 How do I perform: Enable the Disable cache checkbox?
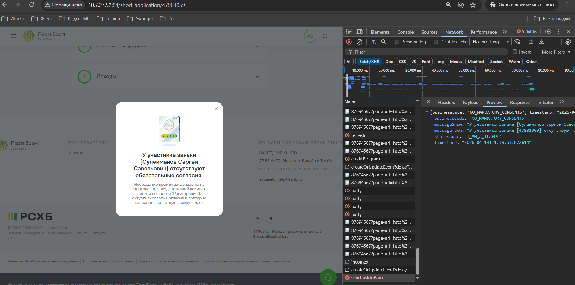436,42
